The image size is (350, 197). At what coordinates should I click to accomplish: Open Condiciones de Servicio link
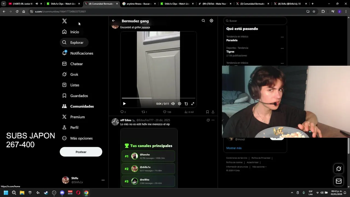pyautogui.click(x=237, y=158)
